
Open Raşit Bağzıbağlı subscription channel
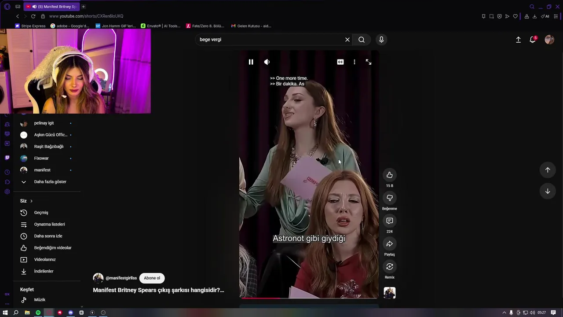point(46,147)
